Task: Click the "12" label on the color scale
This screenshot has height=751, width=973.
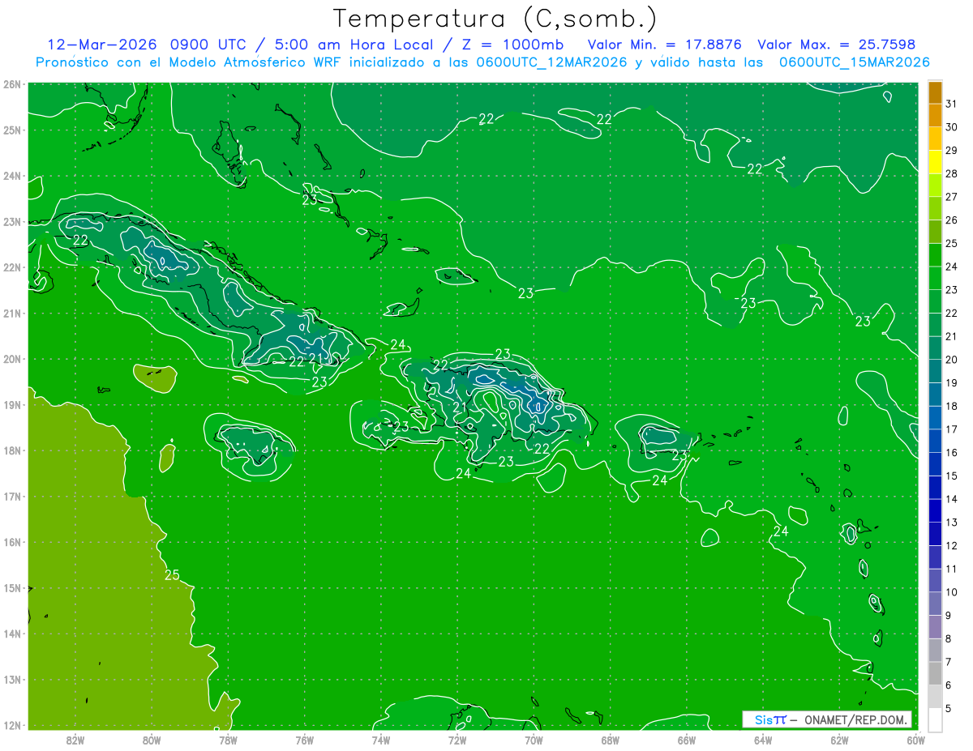Action: coord(951,545)
